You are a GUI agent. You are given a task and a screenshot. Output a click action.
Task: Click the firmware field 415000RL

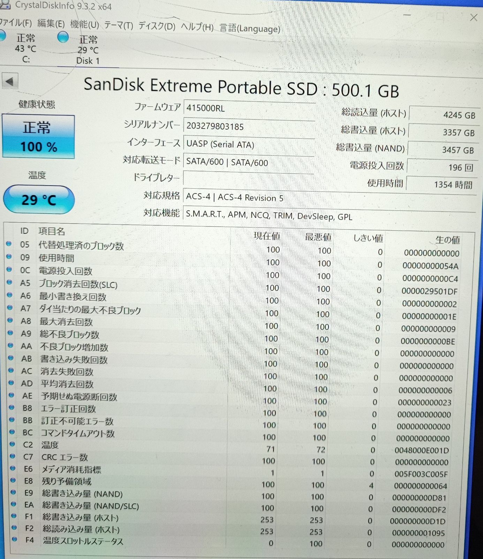tap(249, 108)
